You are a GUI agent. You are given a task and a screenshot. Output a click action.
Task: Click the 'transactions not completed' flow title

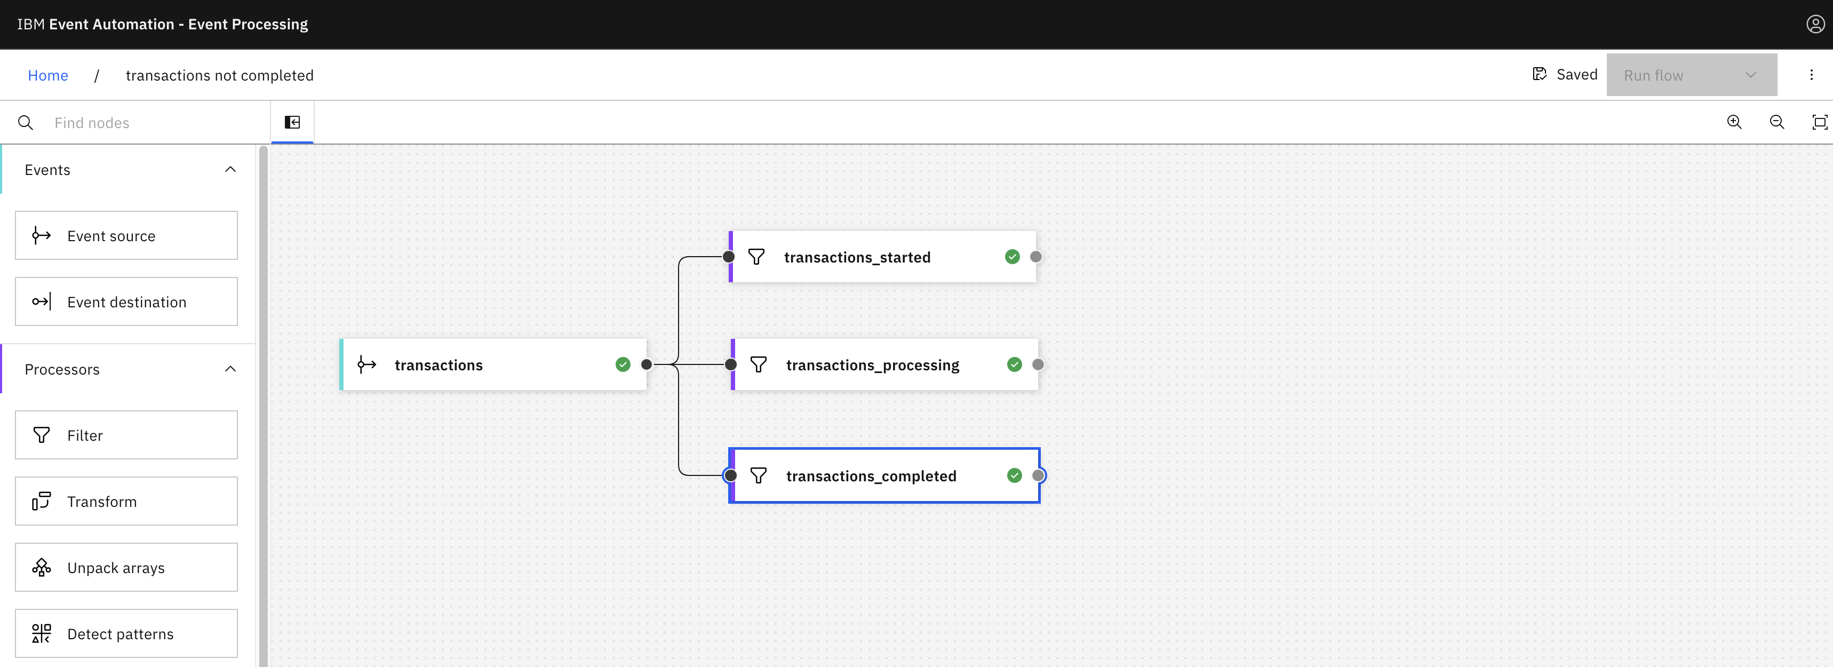219,75
